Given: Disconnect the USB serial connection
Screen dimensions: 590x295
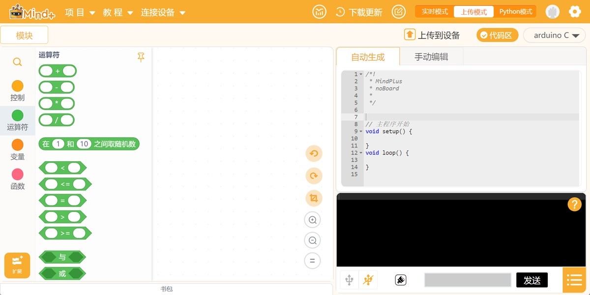Looking at the screenshot, I should point(368,279).
